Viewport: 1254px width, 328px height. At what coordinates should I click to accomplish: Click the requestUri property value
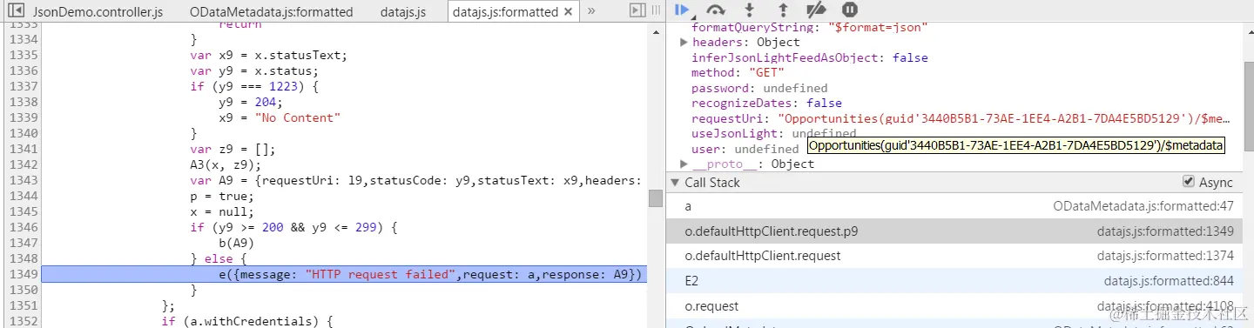(1005, 118)
